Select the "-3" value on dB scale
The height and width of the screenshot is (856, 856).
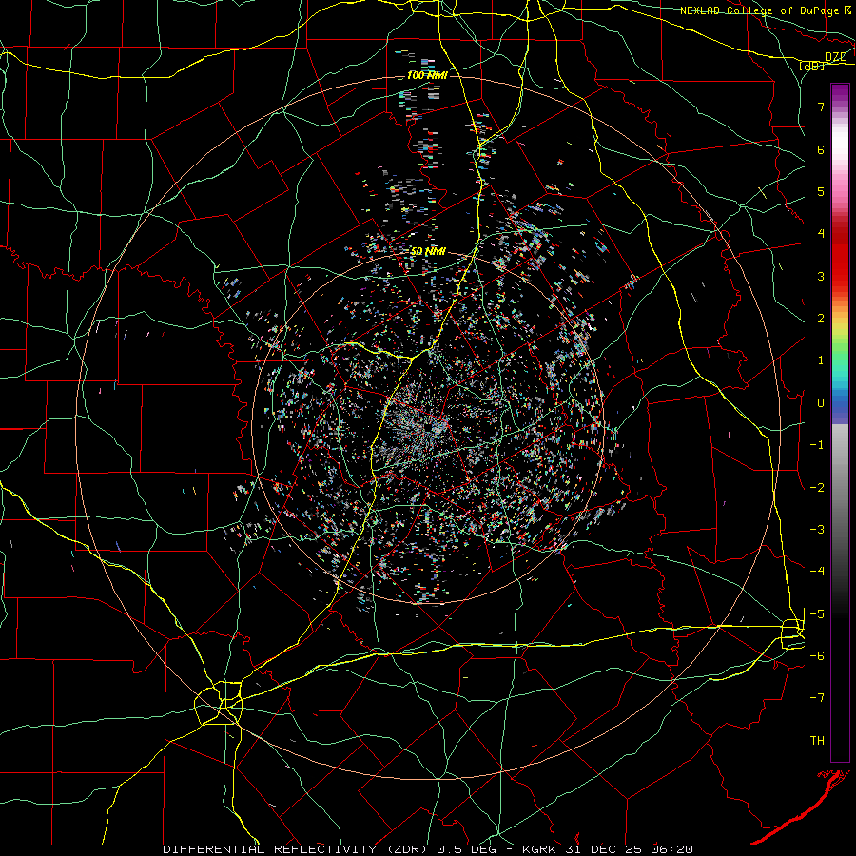click(817, 530)
